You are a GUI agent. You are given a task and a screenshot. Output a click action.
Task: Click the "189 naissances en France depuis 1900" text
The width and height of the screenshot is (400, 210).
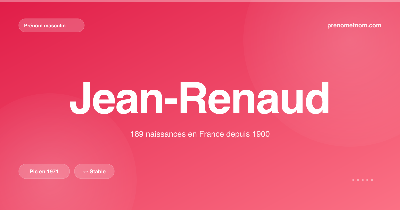click(x=200, y=134)
